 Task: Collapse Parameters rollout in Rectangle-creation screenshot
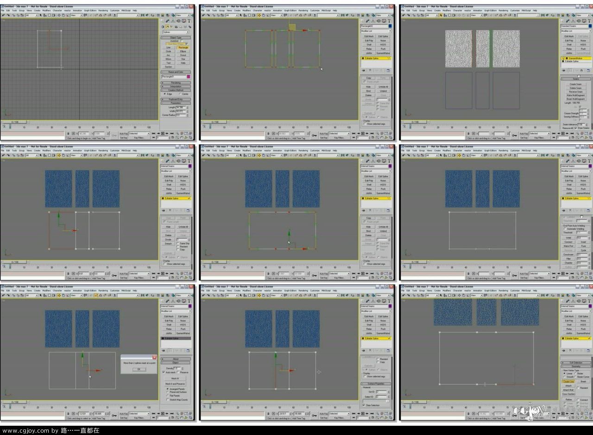click(176, 103)
